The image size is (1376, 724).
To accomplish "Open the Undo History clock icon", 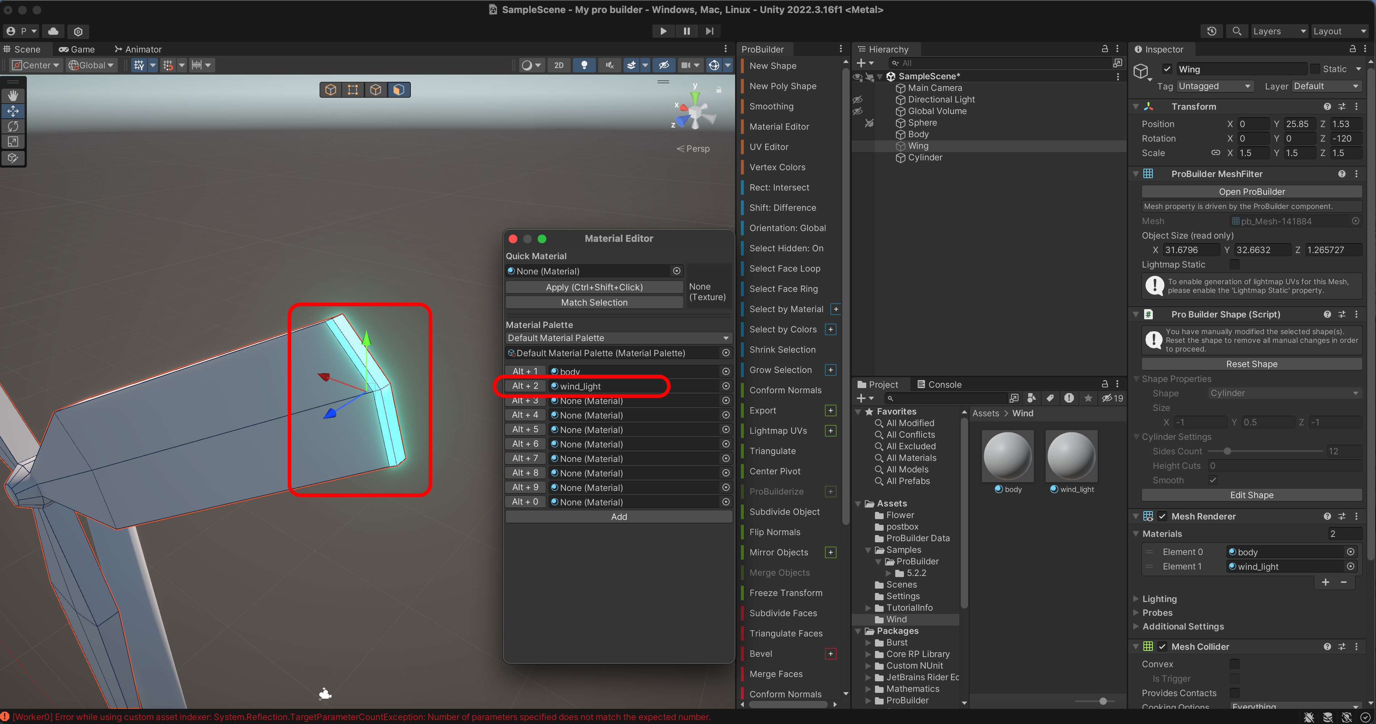I will [x=1212, y=31].
